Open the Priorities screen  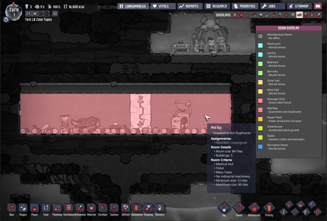tap(245, 6)
